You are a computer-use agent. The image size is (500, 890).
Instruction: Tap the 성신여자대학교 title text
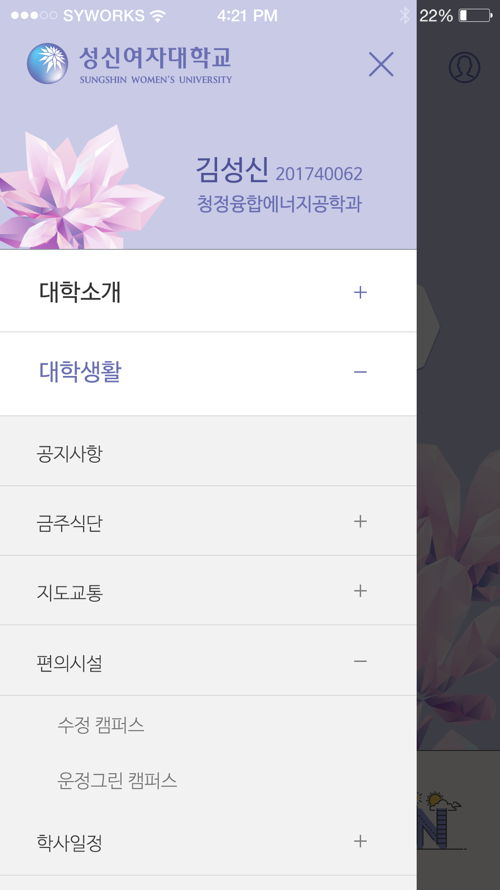pos(155,58)
